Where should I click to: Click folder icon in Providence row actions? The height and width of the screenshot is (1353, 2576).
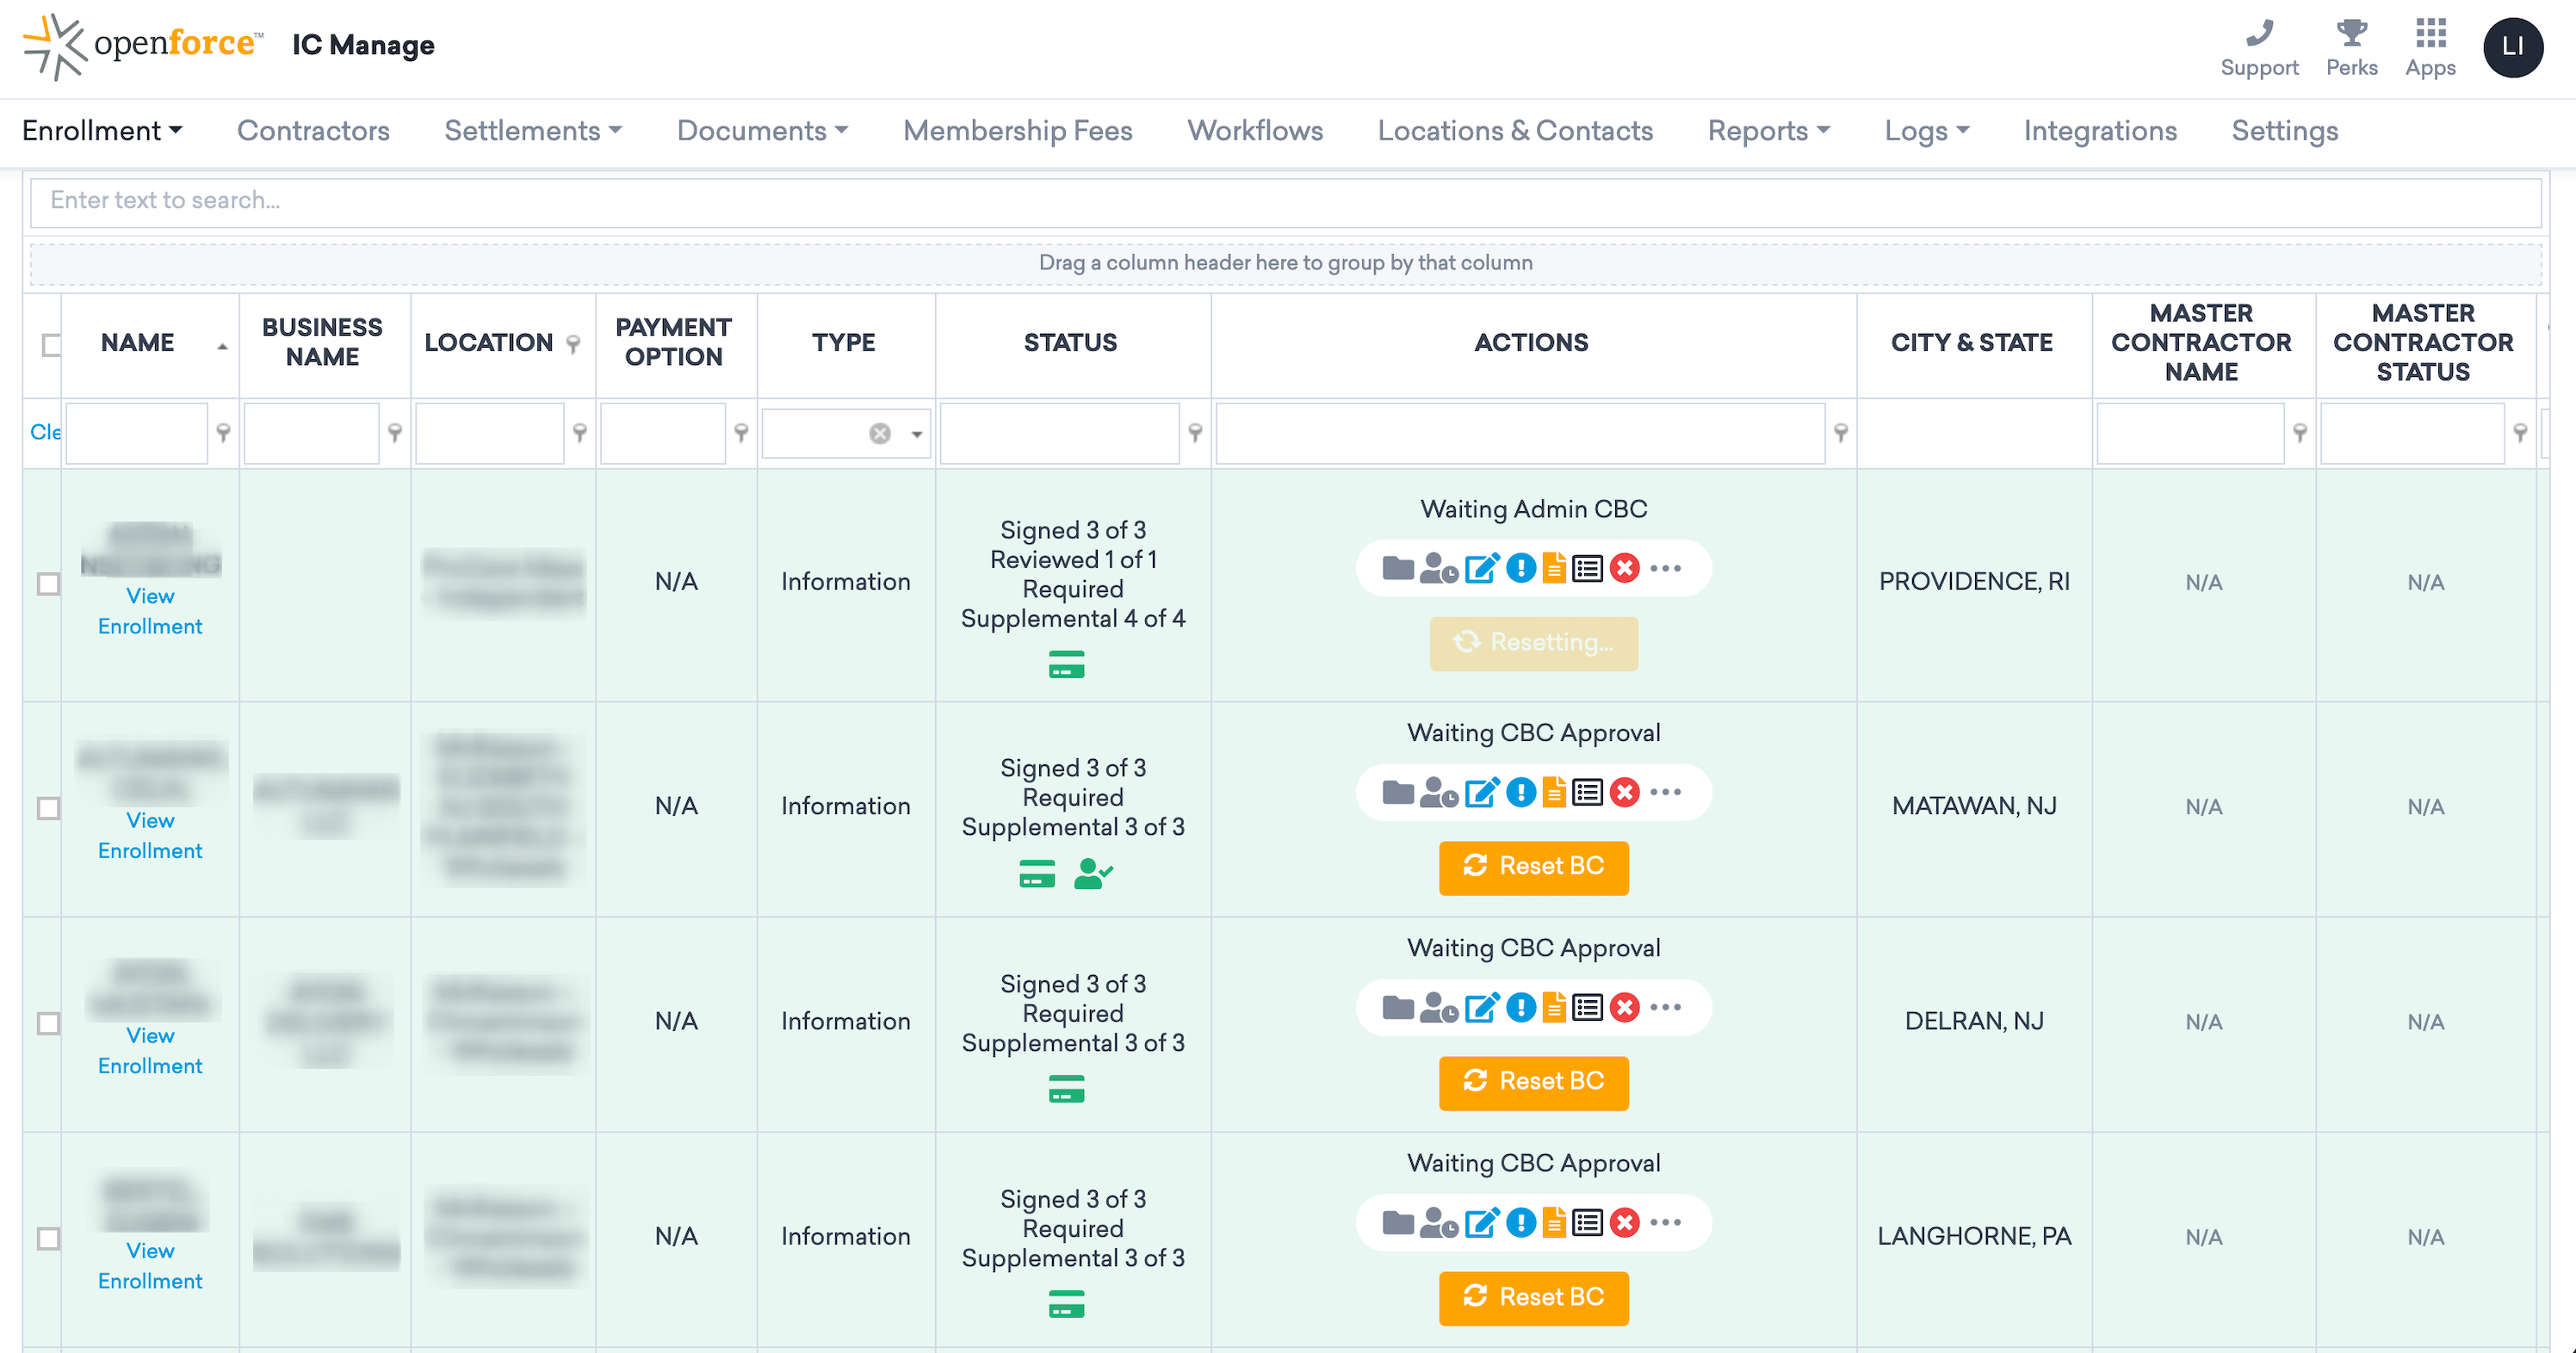tap(1397, 569)
